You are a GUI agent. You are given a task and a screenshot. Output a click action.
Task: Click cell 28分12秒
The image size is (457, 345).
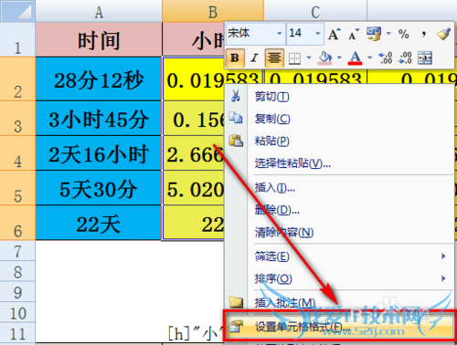99,78
